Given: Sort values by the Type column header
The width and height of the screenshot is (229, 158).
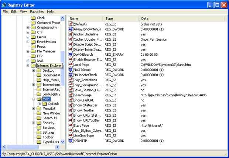Looking at the screenshot, I should click(x=121, y=18).
